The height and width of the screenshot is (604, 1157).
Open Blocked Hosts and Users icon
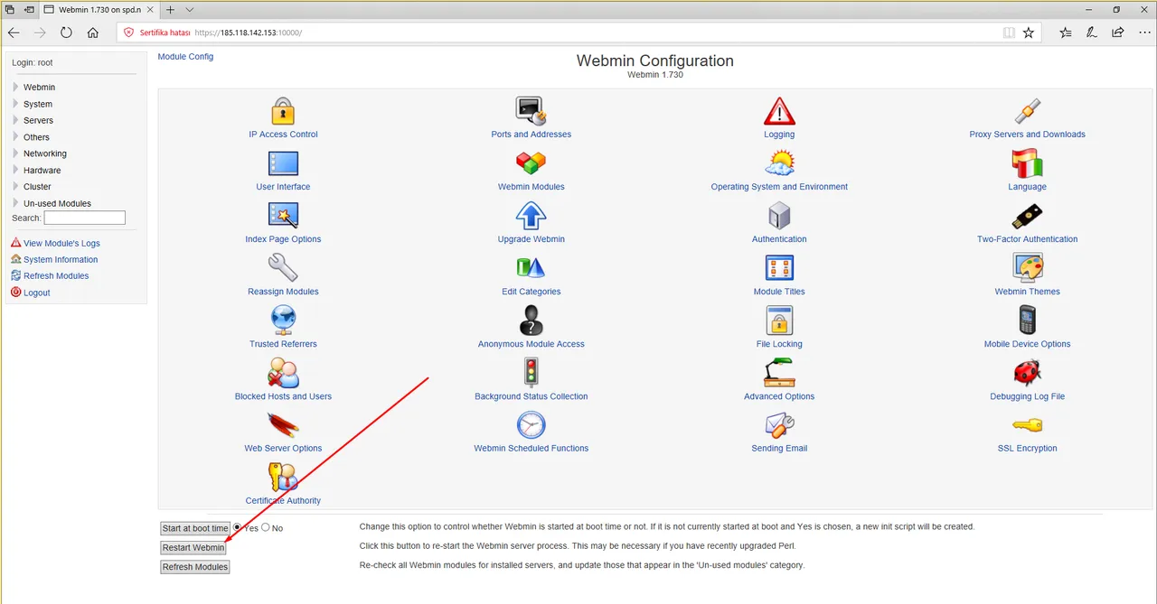[x=283, y=373]
